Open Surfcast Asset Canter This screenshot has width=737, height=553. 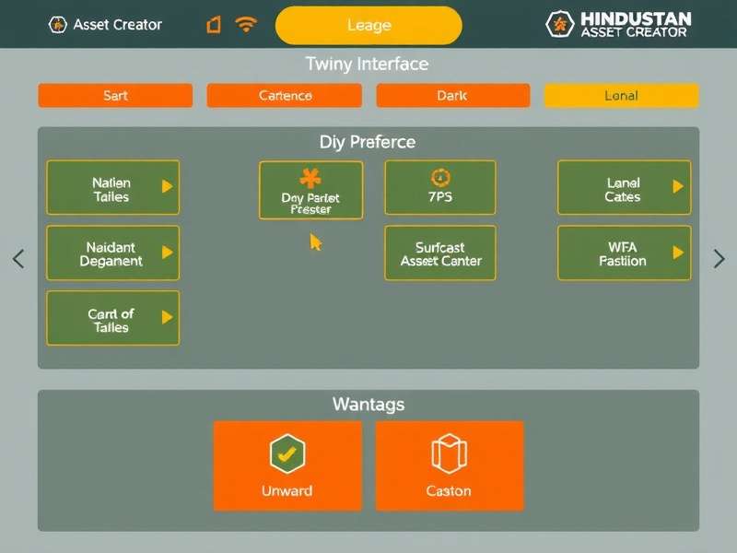(x=440, y=253)
